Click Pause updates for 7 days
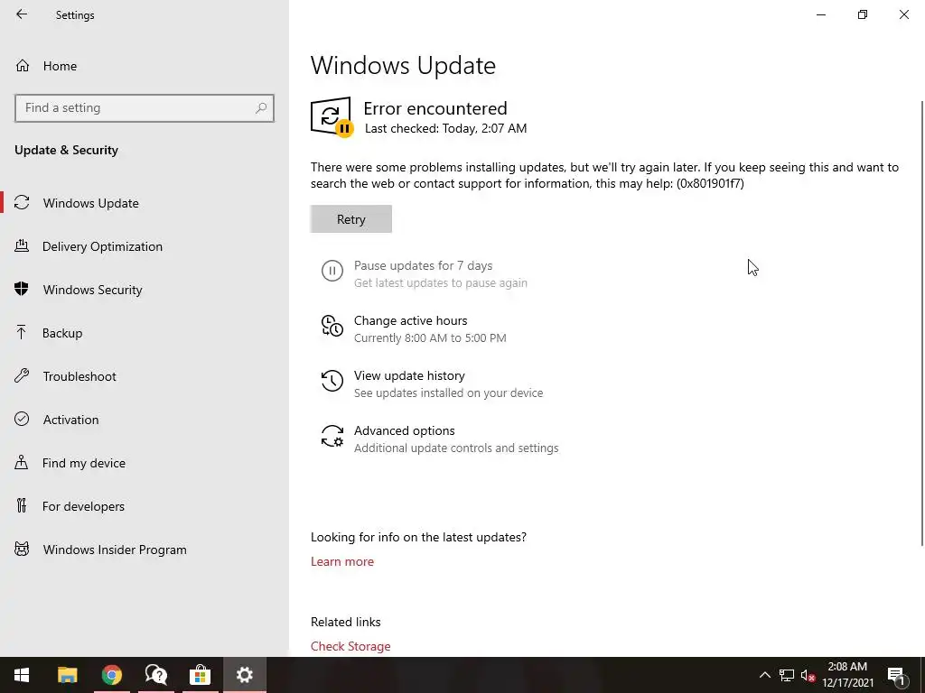Viewport: 925px width, 693px height. coord(423,265)
